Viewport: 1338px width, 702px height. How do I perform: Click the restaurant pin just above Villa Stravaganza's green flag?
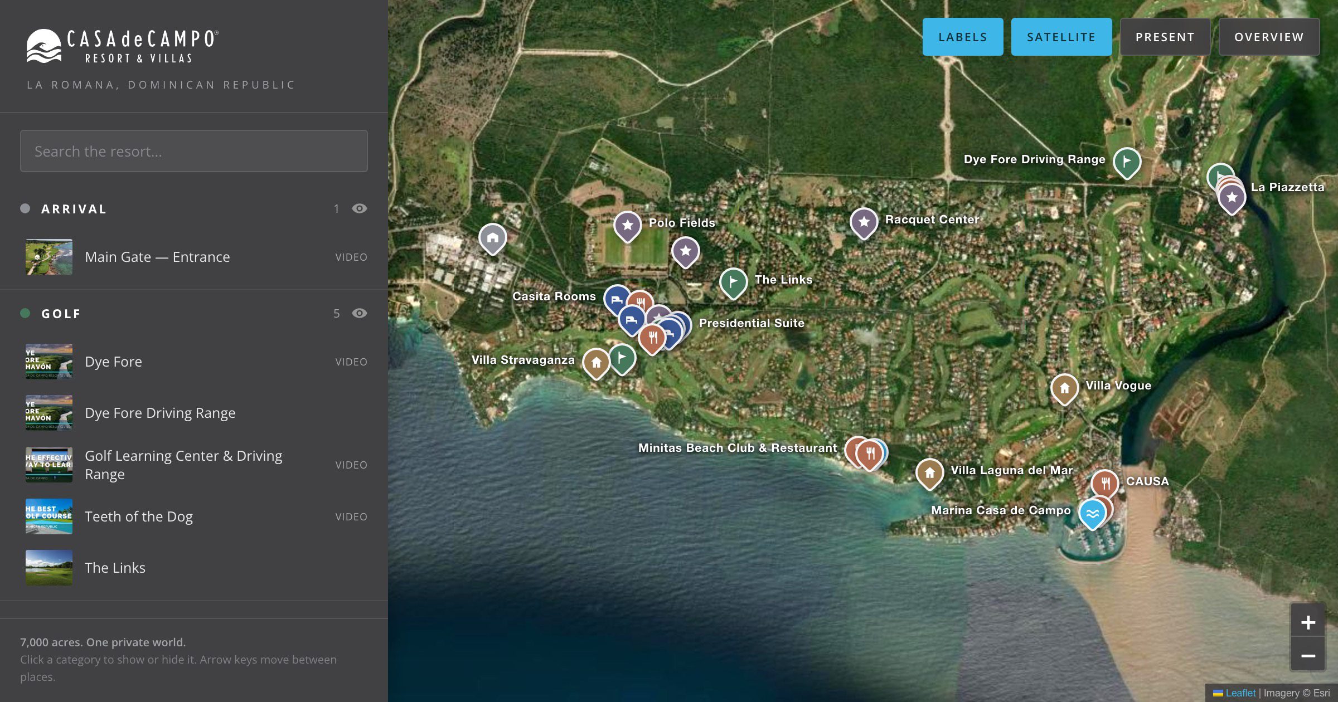click(652, 338)
